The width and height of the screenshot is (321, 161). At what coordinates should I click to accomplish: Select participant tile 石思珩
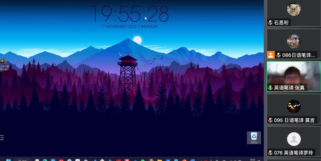pos(294,13)
